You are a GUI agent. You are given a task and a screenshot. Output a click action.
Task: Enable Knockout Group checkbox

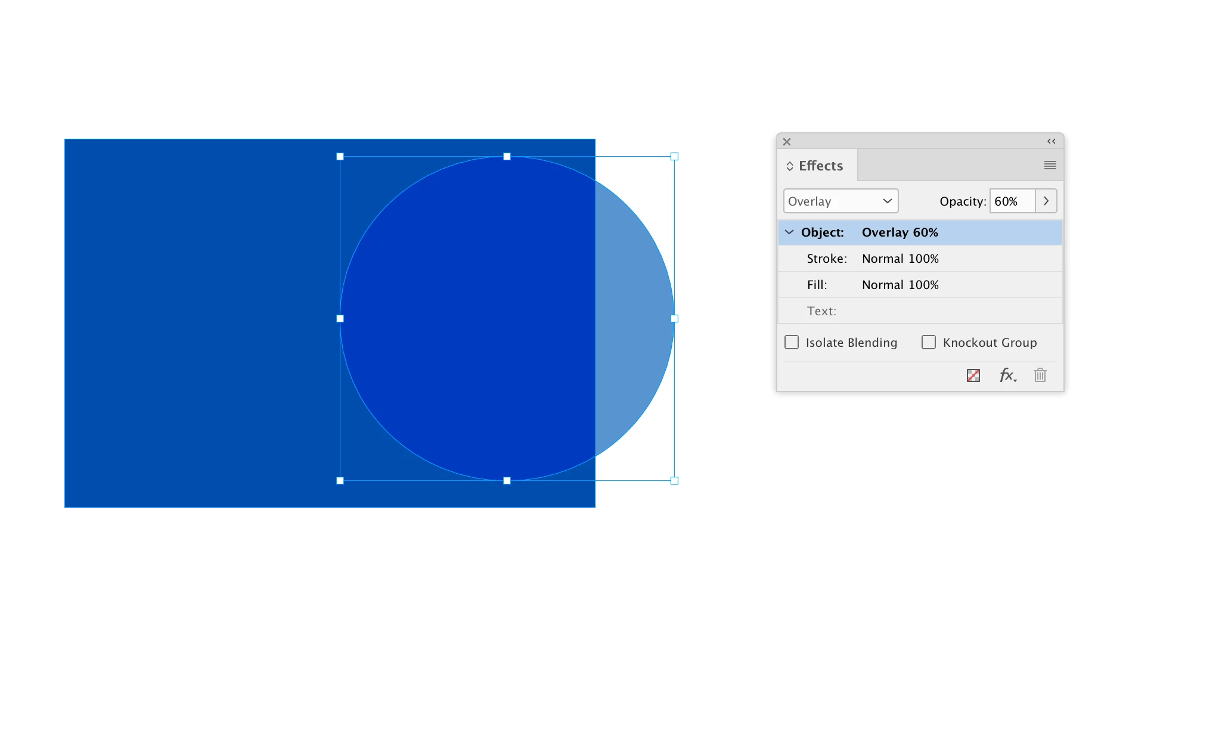(928, 342)
